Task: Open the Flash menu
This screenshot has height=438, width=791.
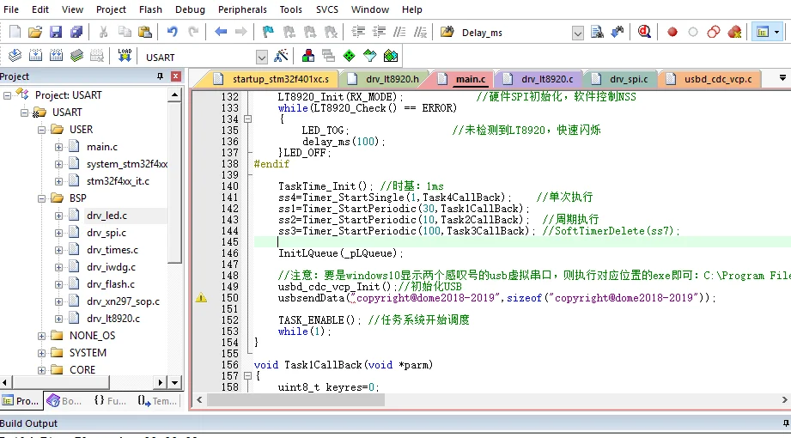Action: pyautogui.click(x=150, y=9)
